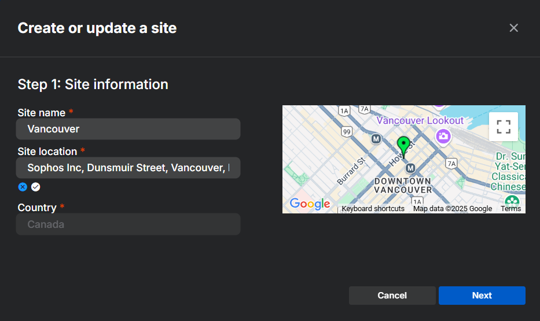540x321 pixels.
Task: Click the Site location input field
Action: 128,168
